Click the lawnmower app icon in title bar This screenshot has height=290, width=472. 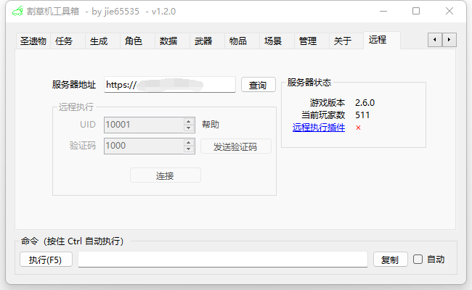[x=17, y=12]
